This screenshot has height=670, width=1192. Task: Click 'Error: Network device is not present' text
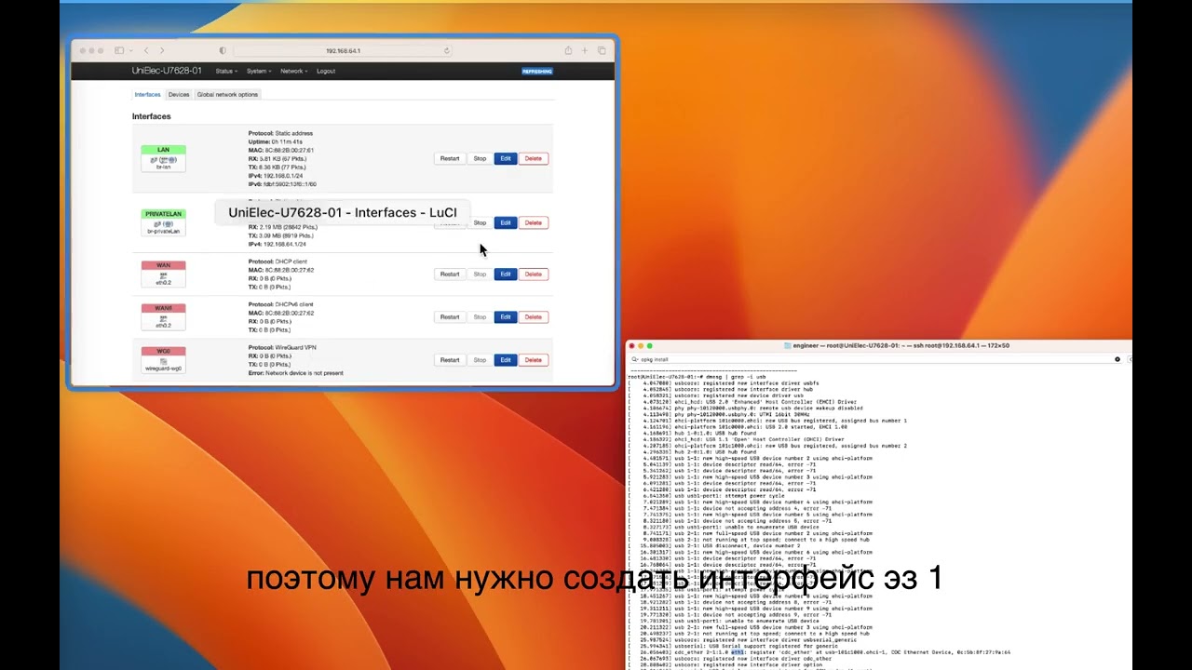(295, 373)
